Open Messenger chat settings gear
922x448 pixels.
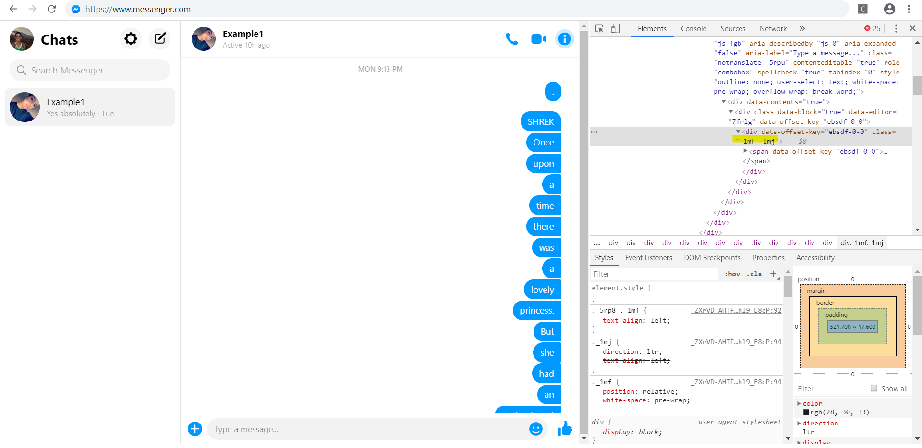(130, 39)
